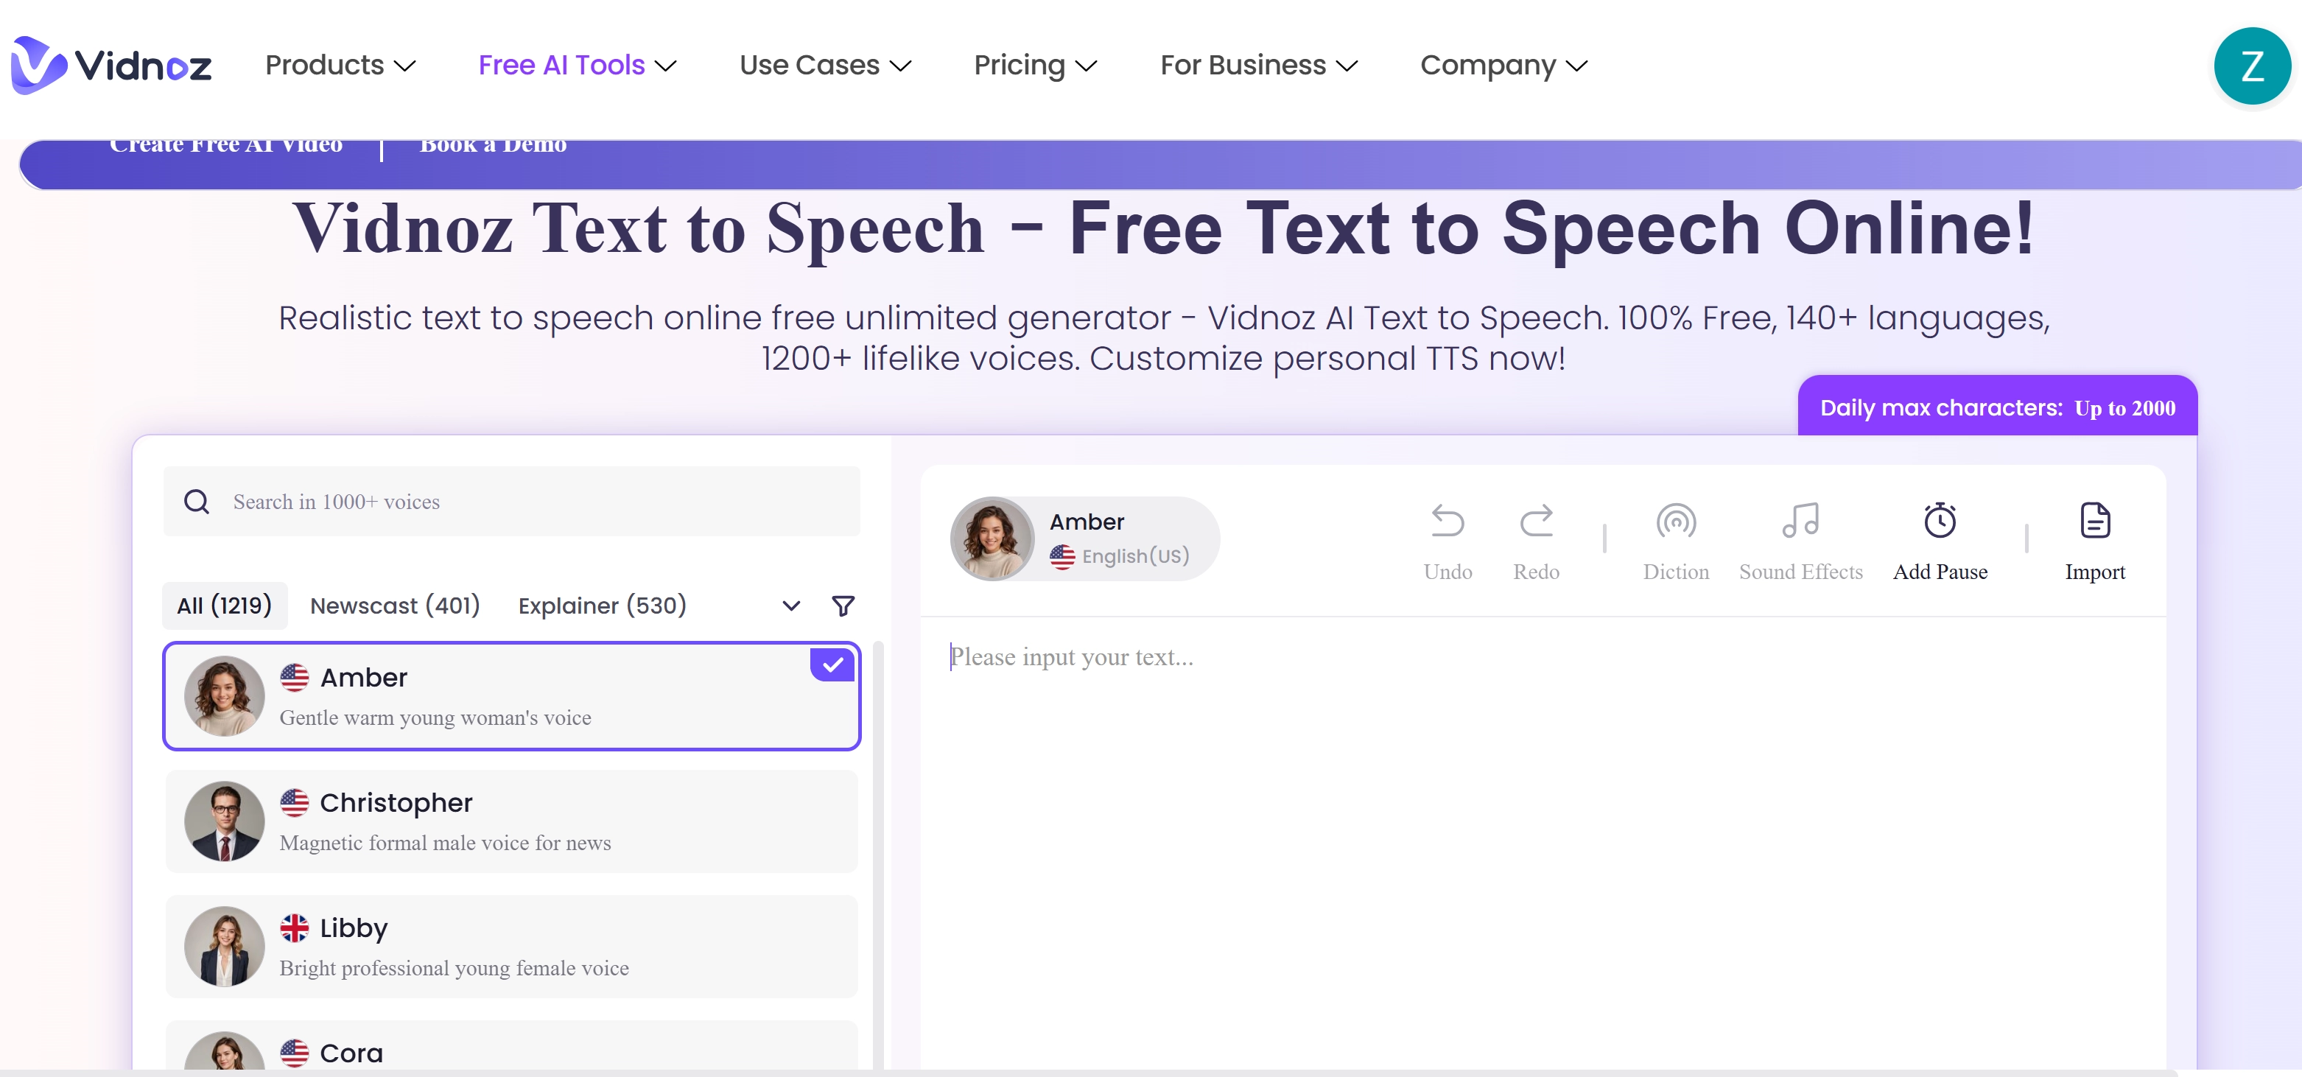
Task: Expand the voice category list chevron
Action: pos(790,606)
